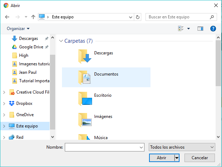Open the Todos los archivos filter dropdown
The width and height of the screenshot is (222, 167).
(x=182, y=147)
